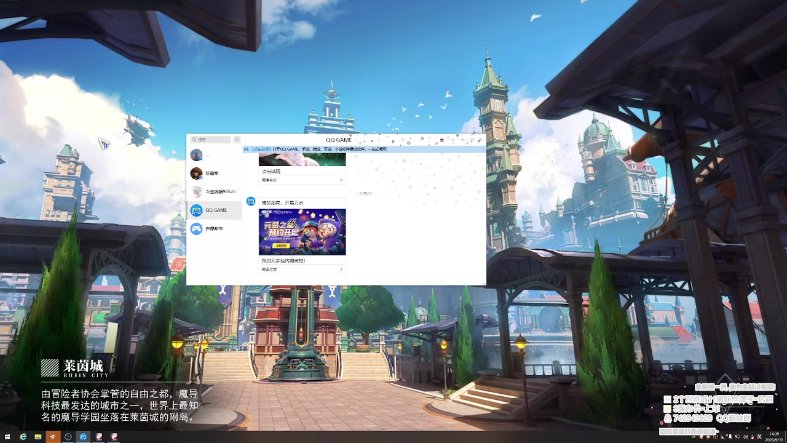The height and width of the screenshot is (443, 787).
Task: Open File Explorer from taskbar
Action: click(38, 437)
